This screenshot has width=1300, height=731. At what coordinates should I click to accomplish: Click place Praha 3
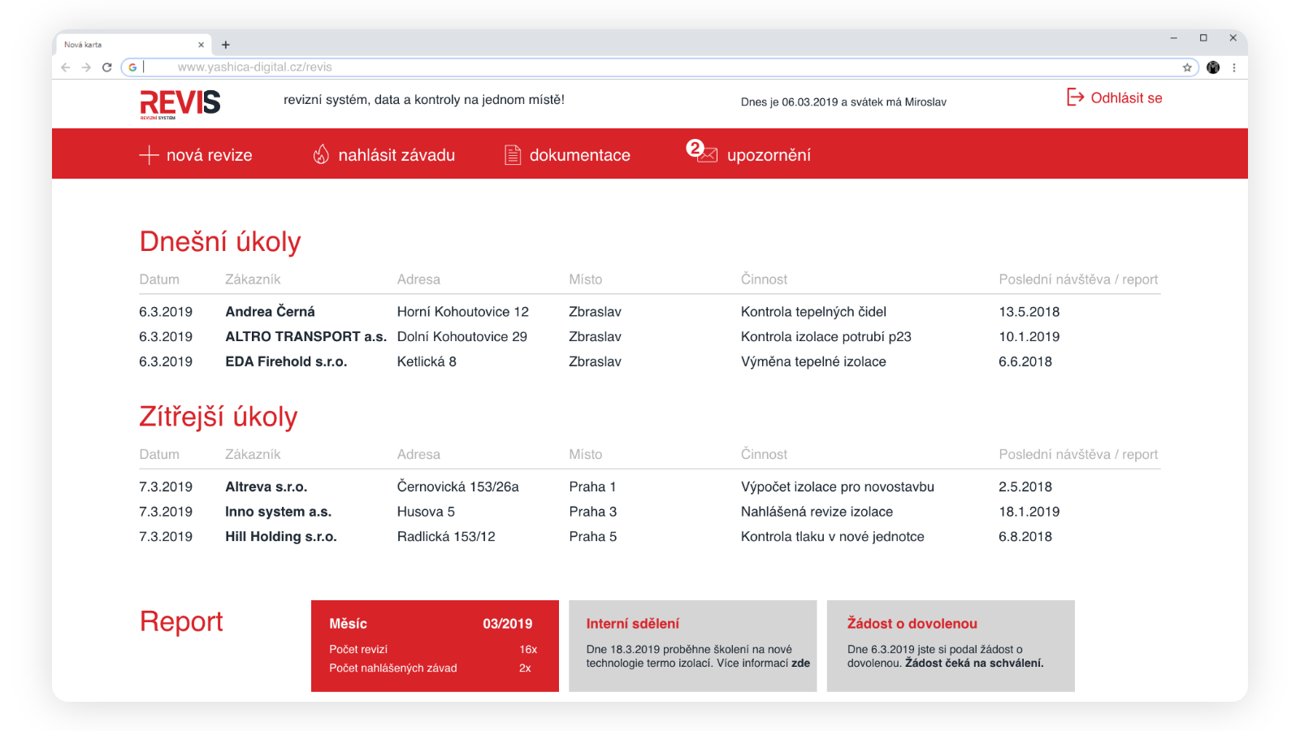click(x=592, y=512)
